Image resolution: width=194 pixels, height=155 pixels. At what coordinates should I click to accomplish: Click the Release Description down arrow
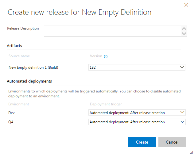click(x=184, y=34)
